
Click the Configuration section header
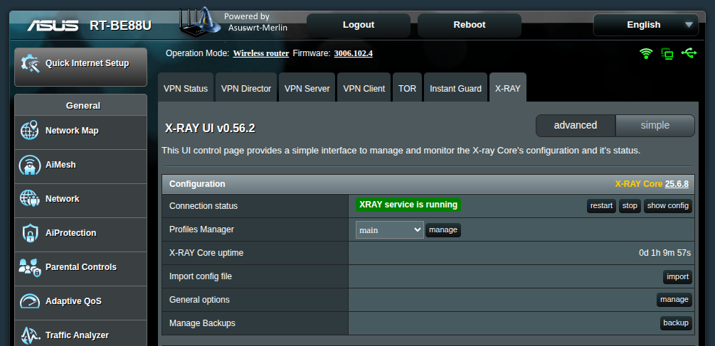tap(428, 184)
